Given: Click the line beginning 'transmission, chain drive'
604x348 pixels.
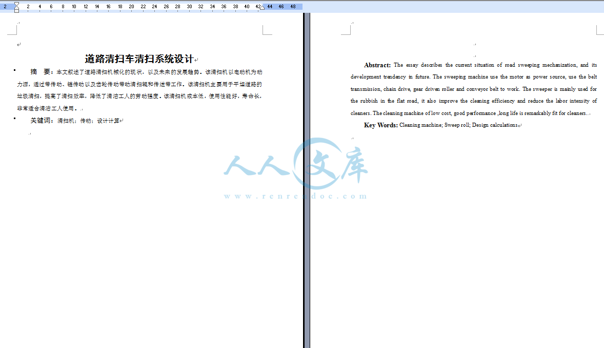Looking at the screenshot, I should coord(474,89).
